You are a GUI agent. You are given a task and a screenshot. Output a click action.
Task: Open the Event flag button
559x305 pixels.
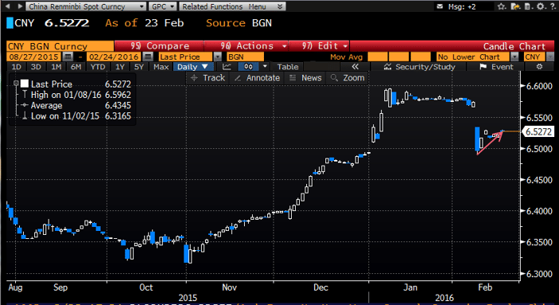496,67
